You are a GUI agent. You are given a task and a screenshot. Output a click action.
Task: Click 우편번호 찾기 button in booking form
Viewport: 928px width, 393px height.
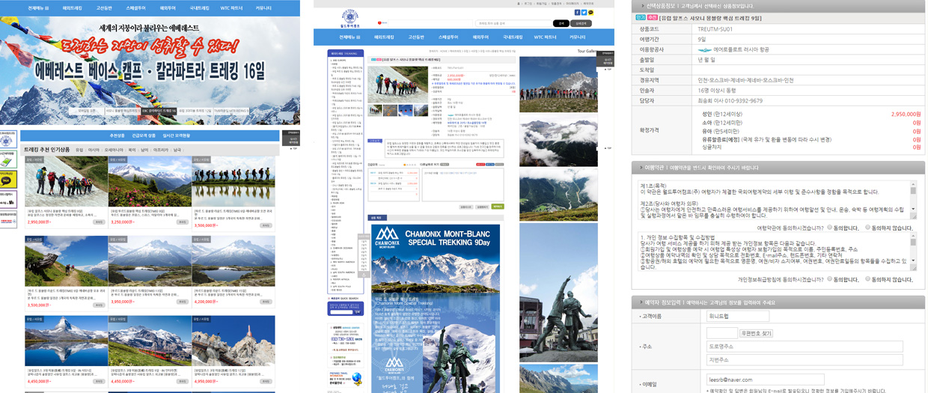(756, 333)
